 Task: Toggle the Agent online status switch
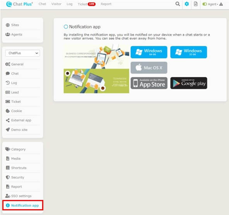[x=205, y=4]
